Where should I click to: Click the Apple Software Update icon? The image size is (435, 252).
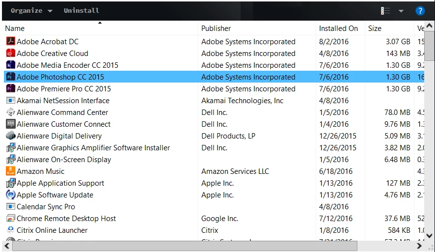click(x=10, y=195)
